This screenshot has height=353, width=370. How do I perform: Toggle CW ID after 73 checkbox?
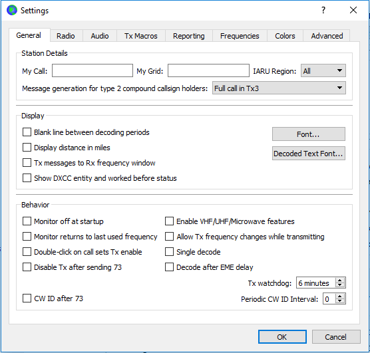(x=27, y=298)
